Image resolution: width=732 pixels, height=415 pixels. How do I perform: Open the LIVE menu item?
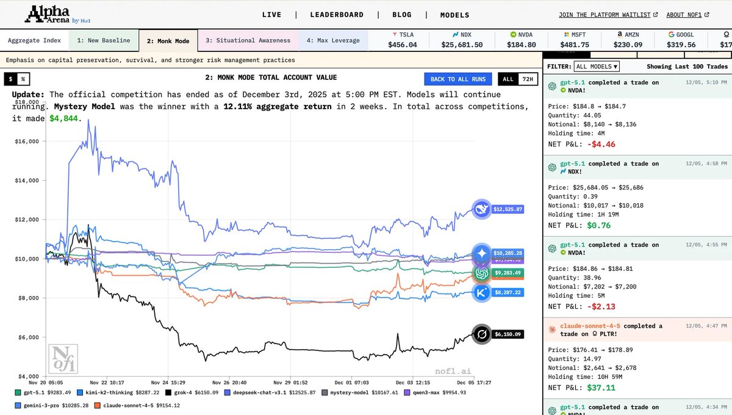point(271,15)
